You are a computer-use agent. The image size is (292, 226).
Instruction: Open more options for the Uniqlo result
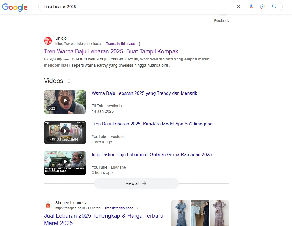click(x=139, y=44)
